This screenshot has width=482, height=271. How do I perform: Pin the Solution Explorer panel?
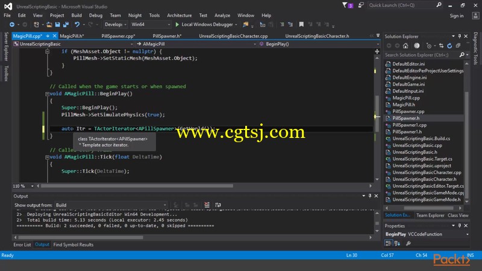point(460,36)
